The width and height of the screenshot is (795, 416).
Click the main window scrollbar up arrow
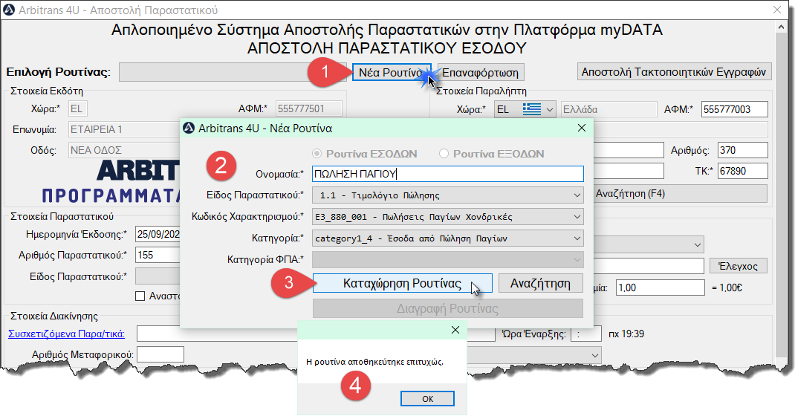(782, 28)
